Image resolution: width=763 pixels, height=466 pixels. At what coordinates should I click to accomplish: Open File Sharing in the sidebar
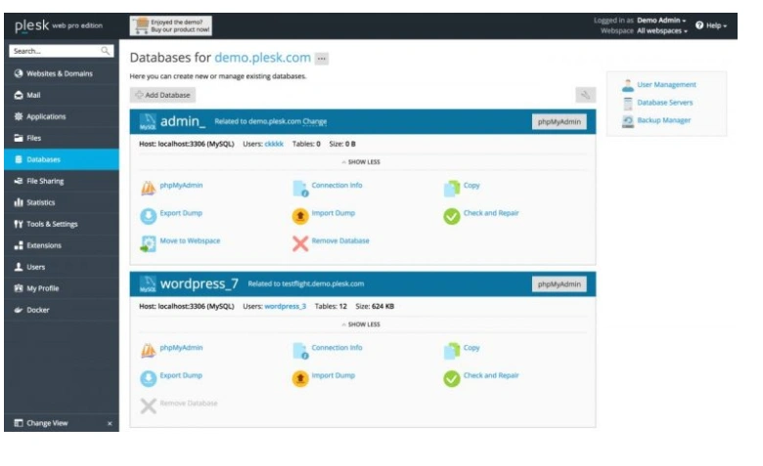62,181
